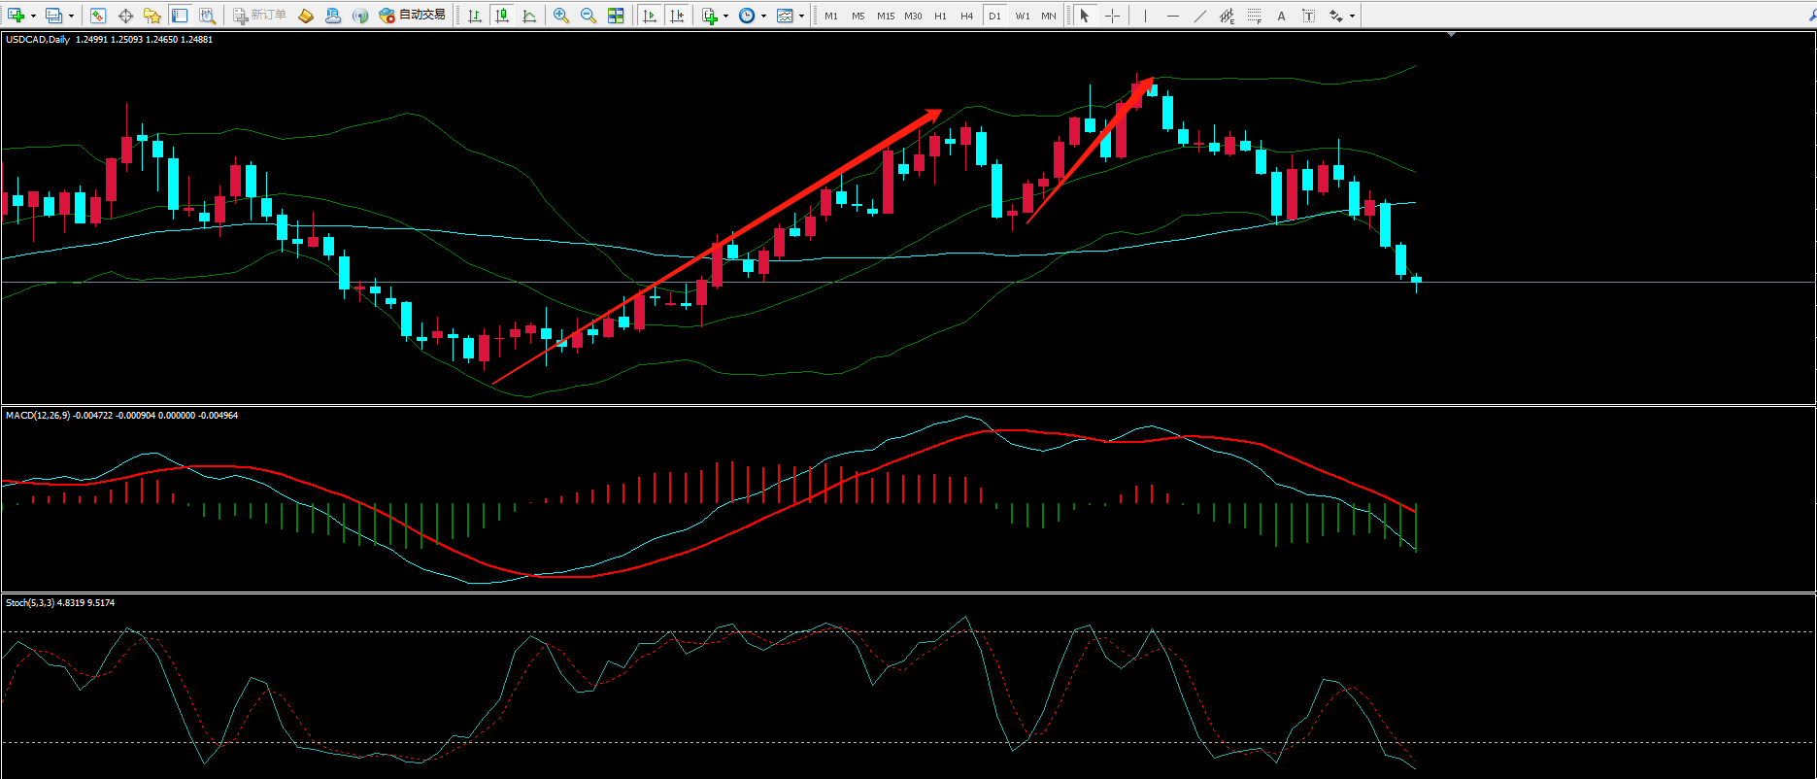
Task: Expand the chart Templates dropdown arrow
Action: pos(801,16)
